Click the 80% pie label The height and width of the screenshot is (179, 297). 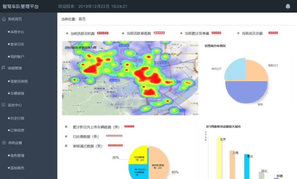click(x=175, y=172)
